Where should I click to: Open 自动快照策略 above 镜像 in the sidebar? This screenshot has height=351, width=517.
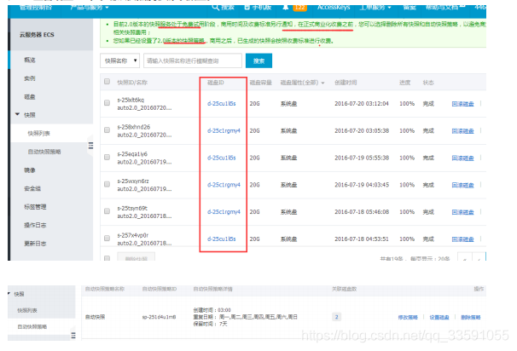click(x=44, y=152)
